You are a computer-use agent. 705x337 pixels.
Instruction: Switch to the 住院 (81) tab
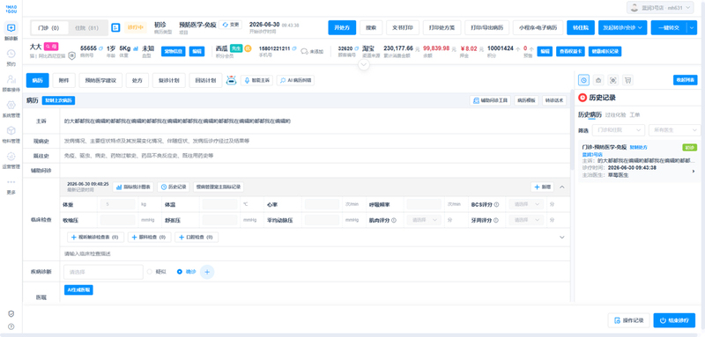tap(87, 27)
